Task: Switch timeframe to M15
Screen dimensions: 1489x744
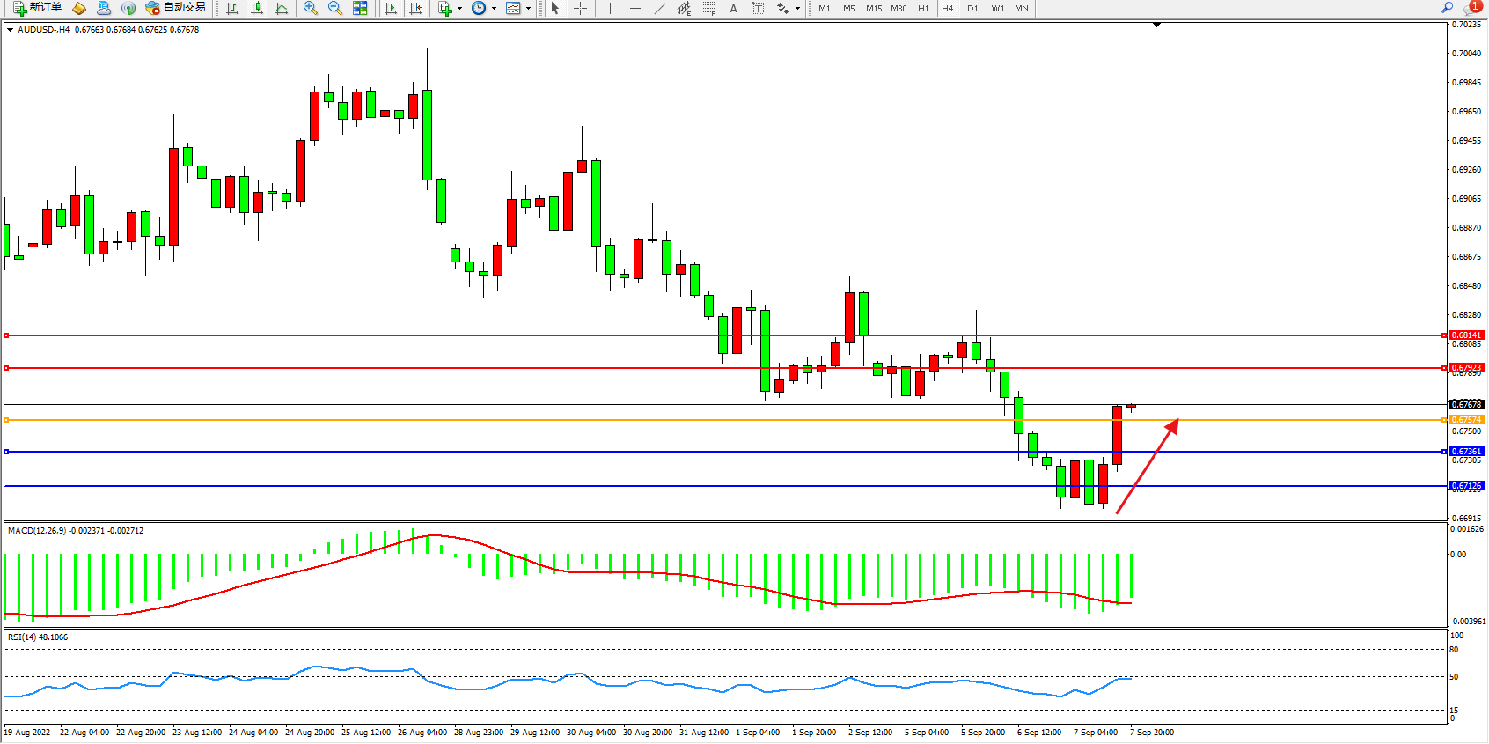Action: [x=873, y=8]
